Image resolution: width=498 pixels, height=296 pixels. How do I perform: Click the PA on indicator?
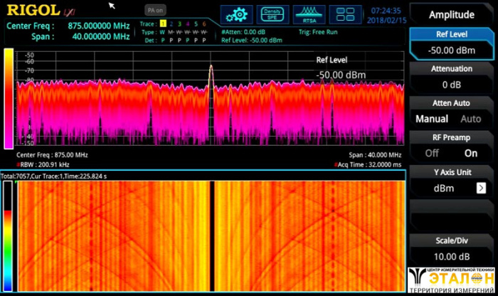click(x=154, y=11)
